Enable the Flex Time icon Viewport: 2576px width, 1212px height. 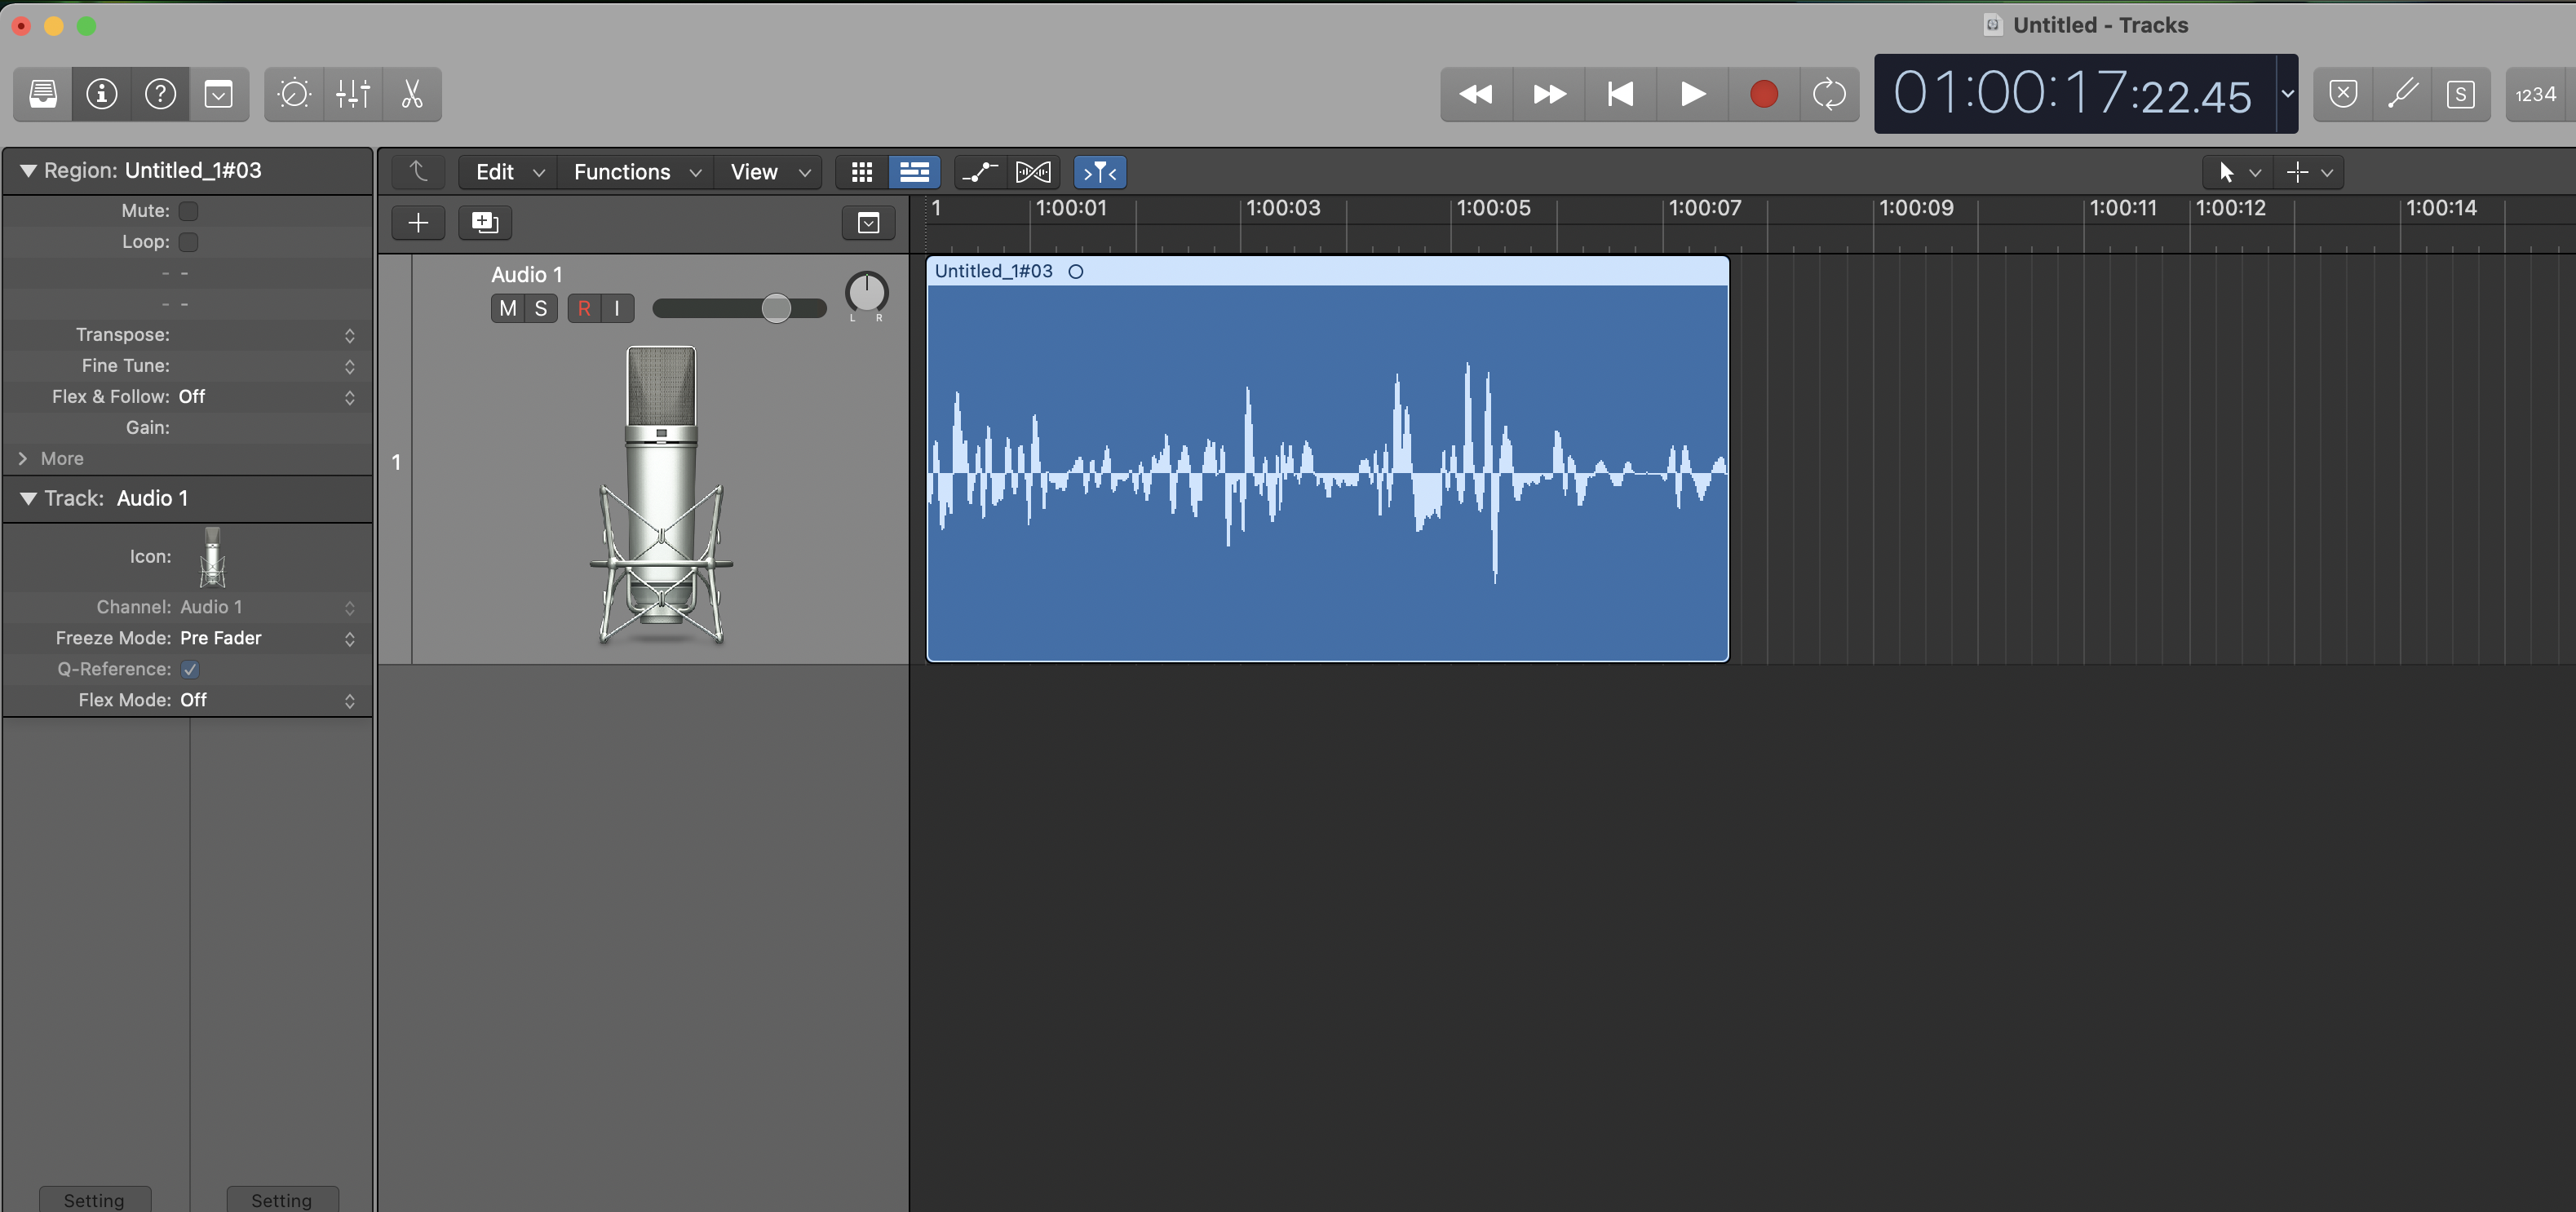[1033, 171]
